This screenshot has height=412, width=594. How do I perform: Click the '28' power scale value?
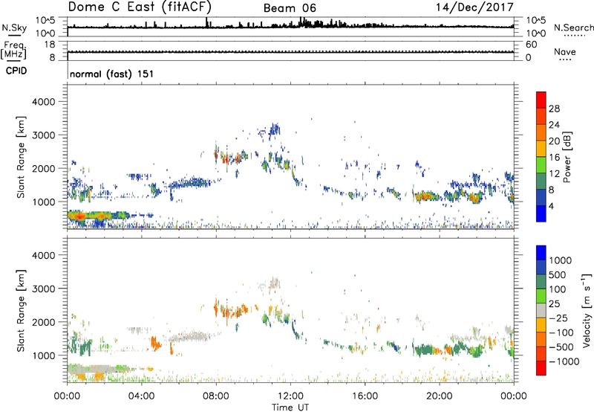554,109
